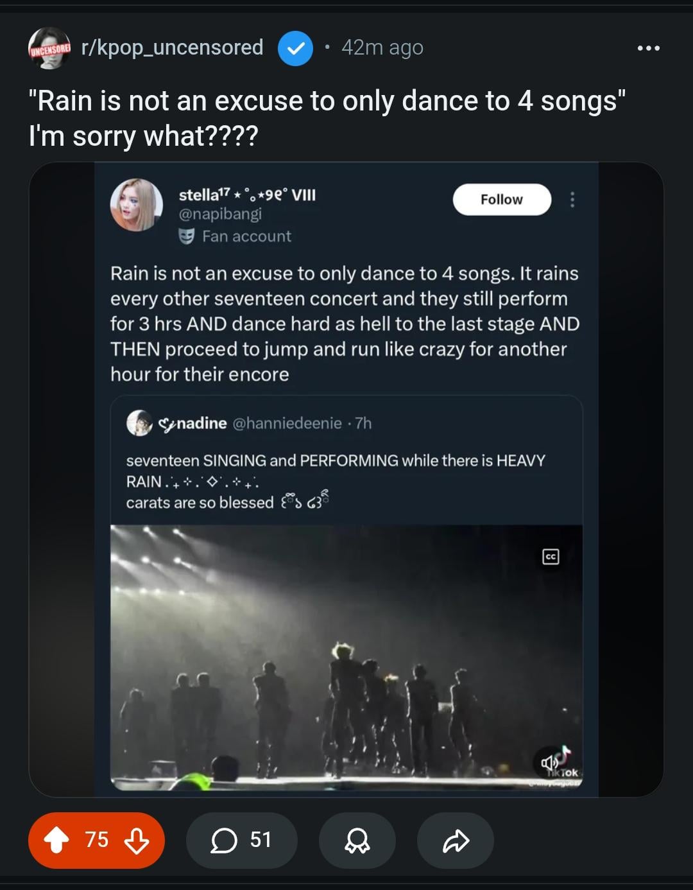Screen dimensions: 693x890
Task: Give an award to this post
Action: (x=357, y=840)
